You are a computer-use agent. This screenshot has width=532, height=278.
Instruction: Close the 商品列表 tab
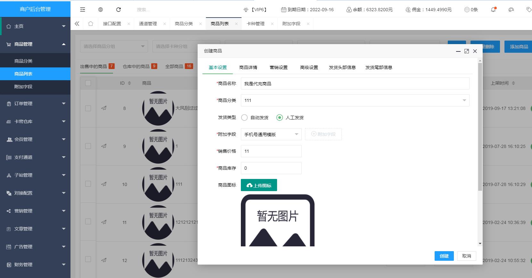coord(236,24)
